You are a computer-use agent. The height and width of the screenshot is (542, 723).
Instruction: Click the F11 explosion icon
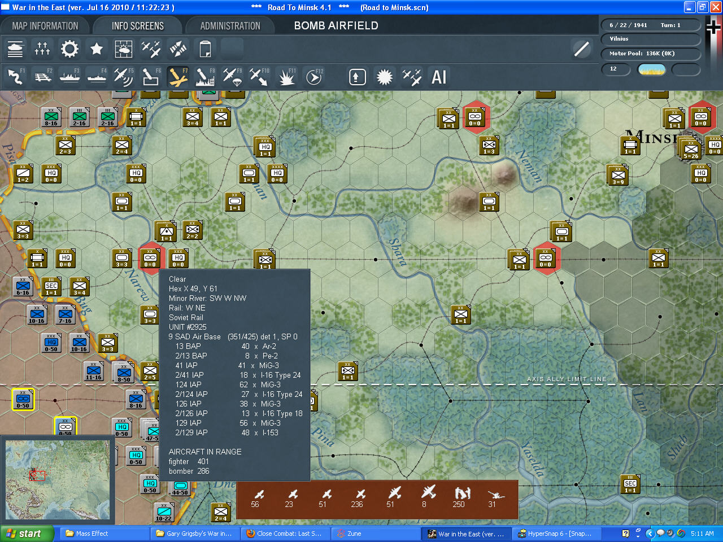[x=286, y=77]
